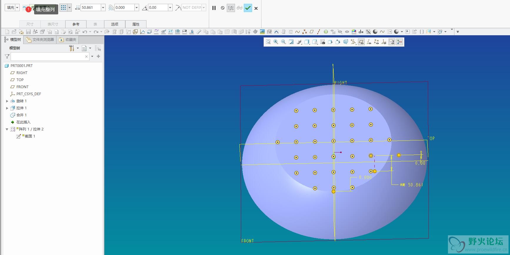Click the model tree filter funnel icon
Screen dimensions: 510x255
pos(7,56)
